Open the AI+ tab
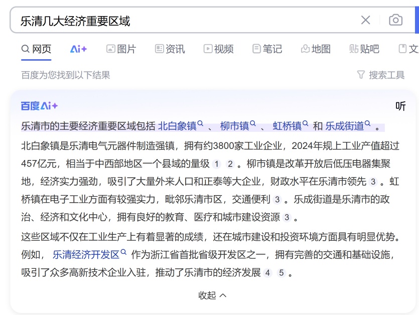Viewport: 419px width, 315px height. click(x=79, y=49)
